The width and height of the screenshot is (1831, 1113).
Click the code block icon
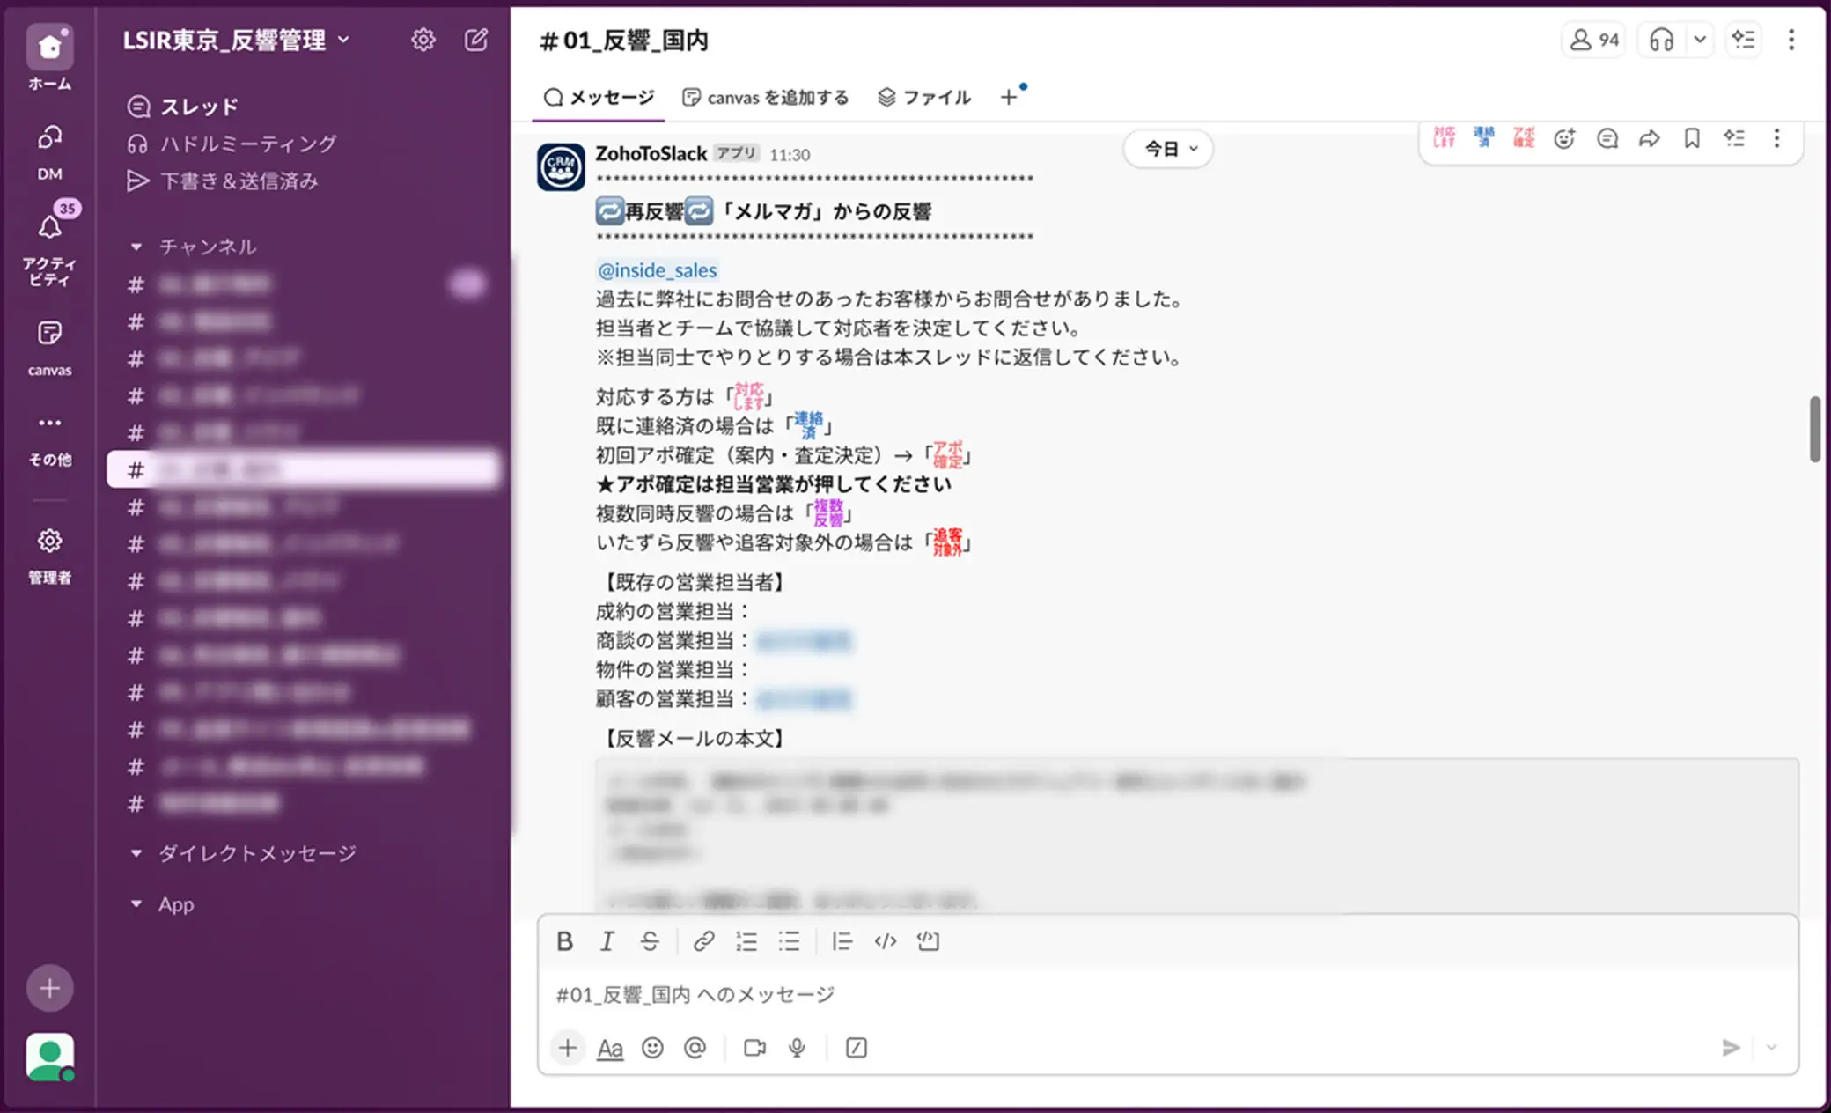(928, 941)
